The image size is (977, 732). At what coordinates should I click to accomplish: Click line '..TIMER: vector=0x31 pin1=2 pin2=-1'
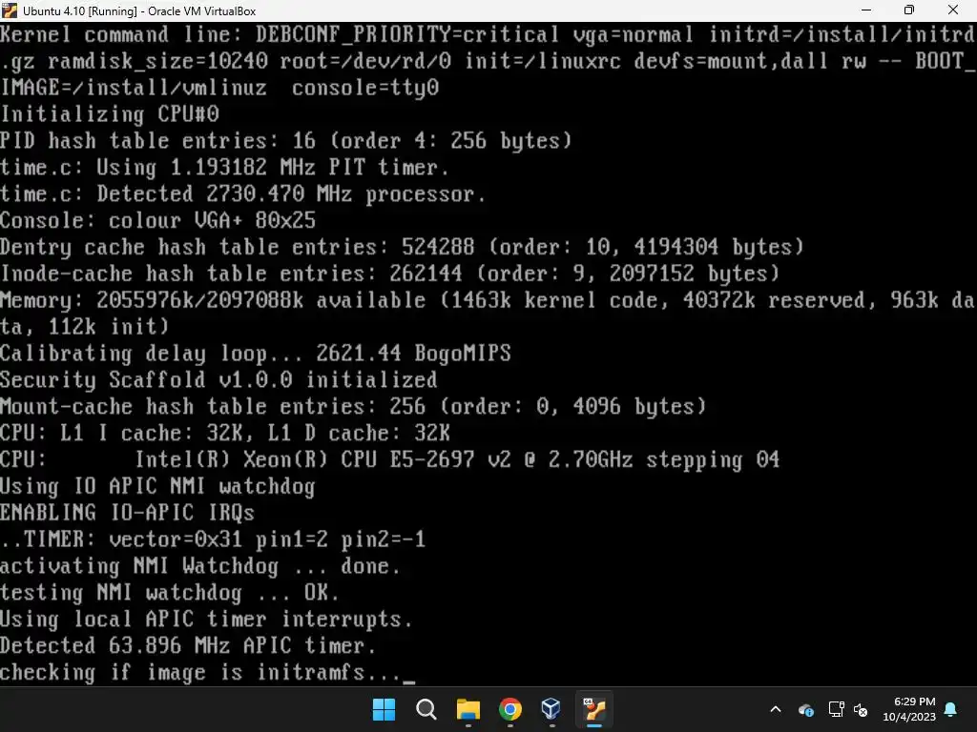click(213, 539)
